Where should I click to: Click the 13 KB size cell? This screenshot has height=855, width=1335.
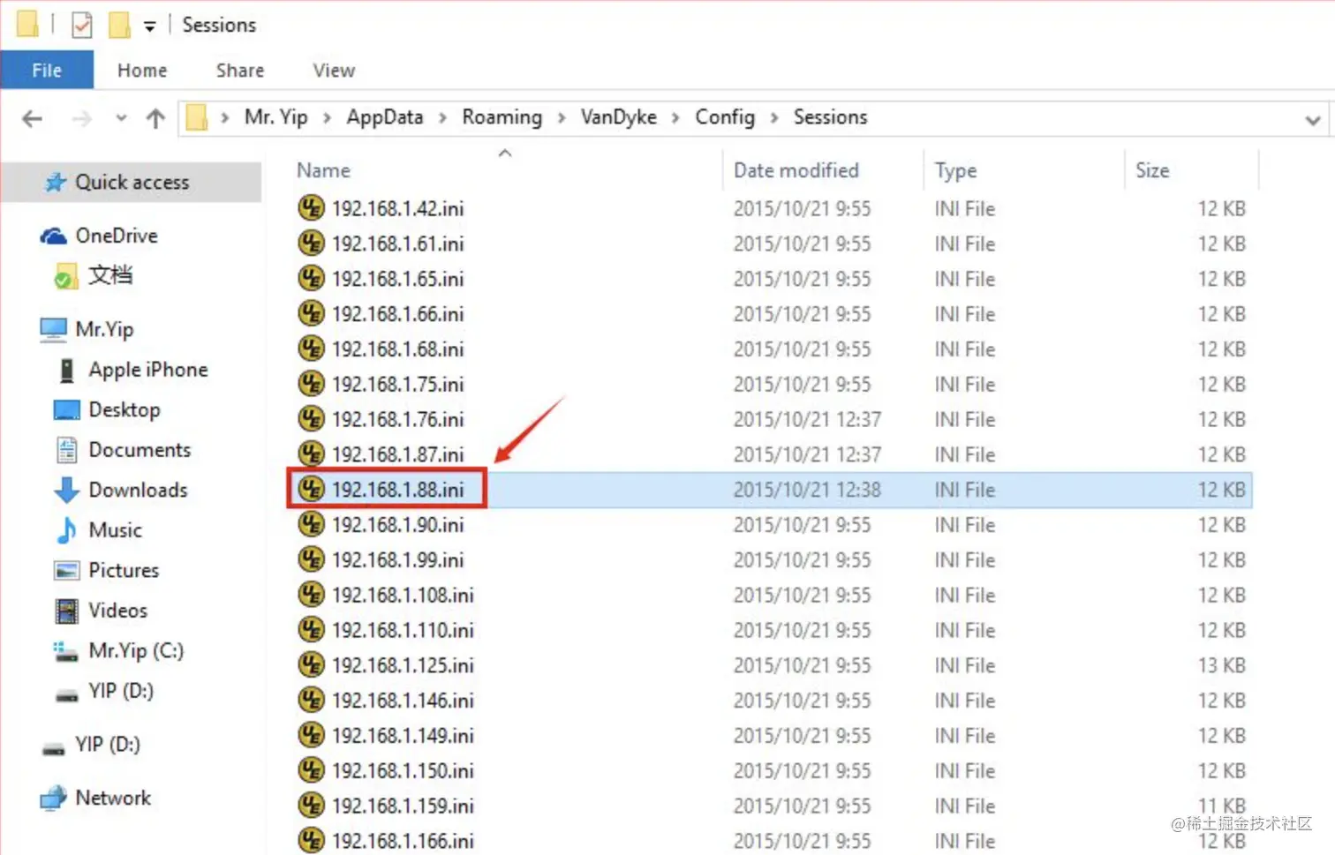pos(1221,665)
